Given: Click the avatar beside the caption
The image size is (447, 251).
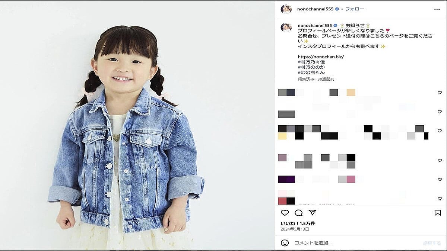Looking at the screenshot, I should [286, 27].
